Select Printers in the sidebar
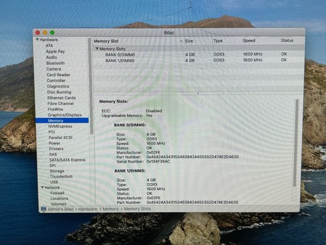The width and height of the screenshot is (326, 245). tap(56, 149)
